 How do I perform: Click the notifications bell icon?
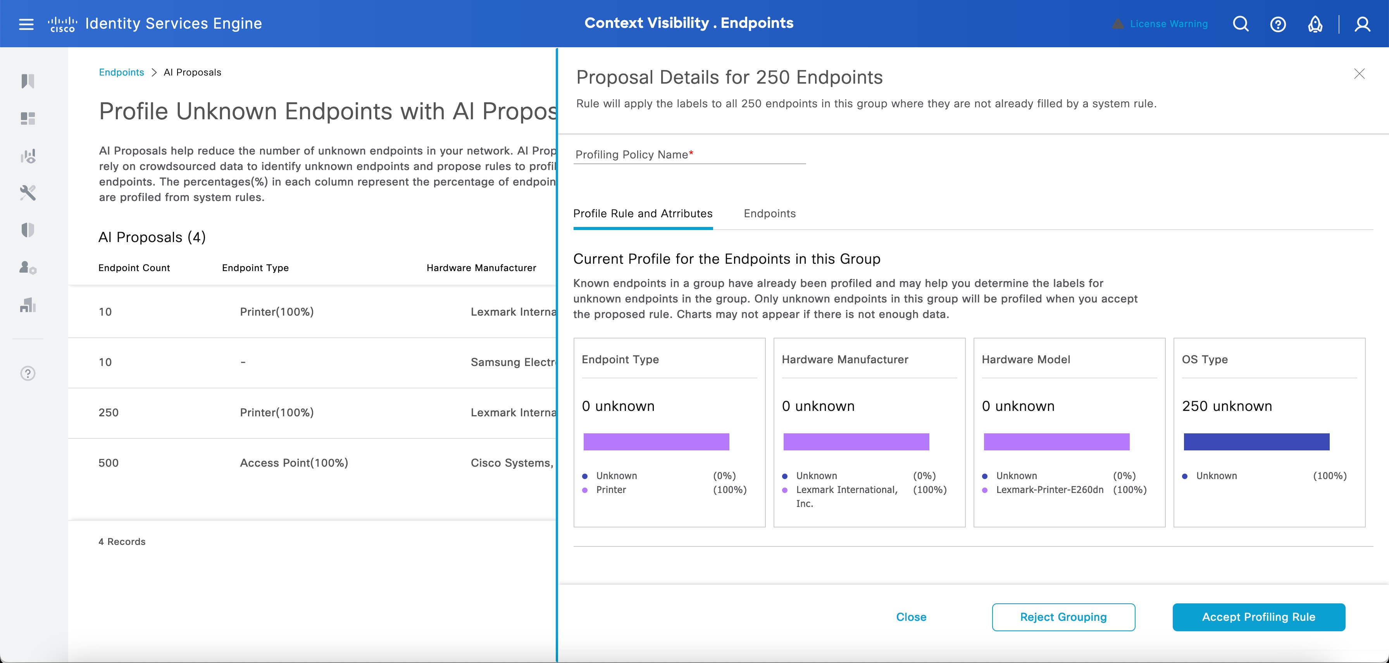1315,24
